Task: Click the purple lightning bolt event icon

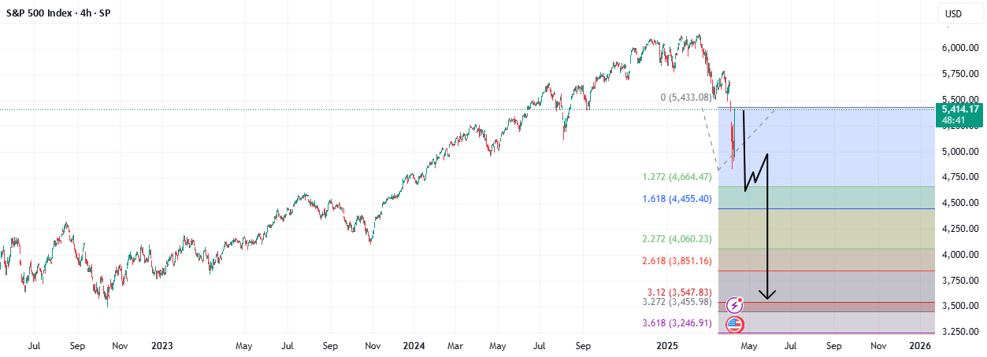Action: 736,304
